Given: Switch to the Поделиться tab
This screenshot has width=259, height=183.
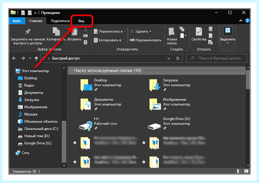Looking at the screenshot, I should (x=60, y=21).
